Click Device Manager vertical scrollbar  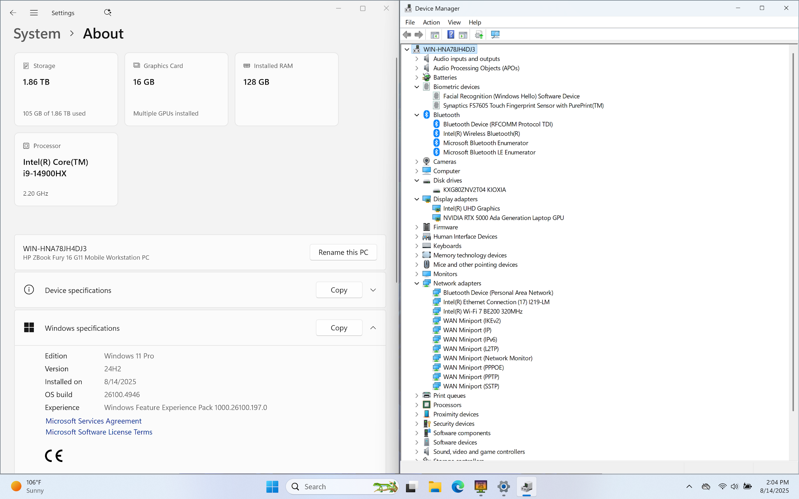pos(793,232)
